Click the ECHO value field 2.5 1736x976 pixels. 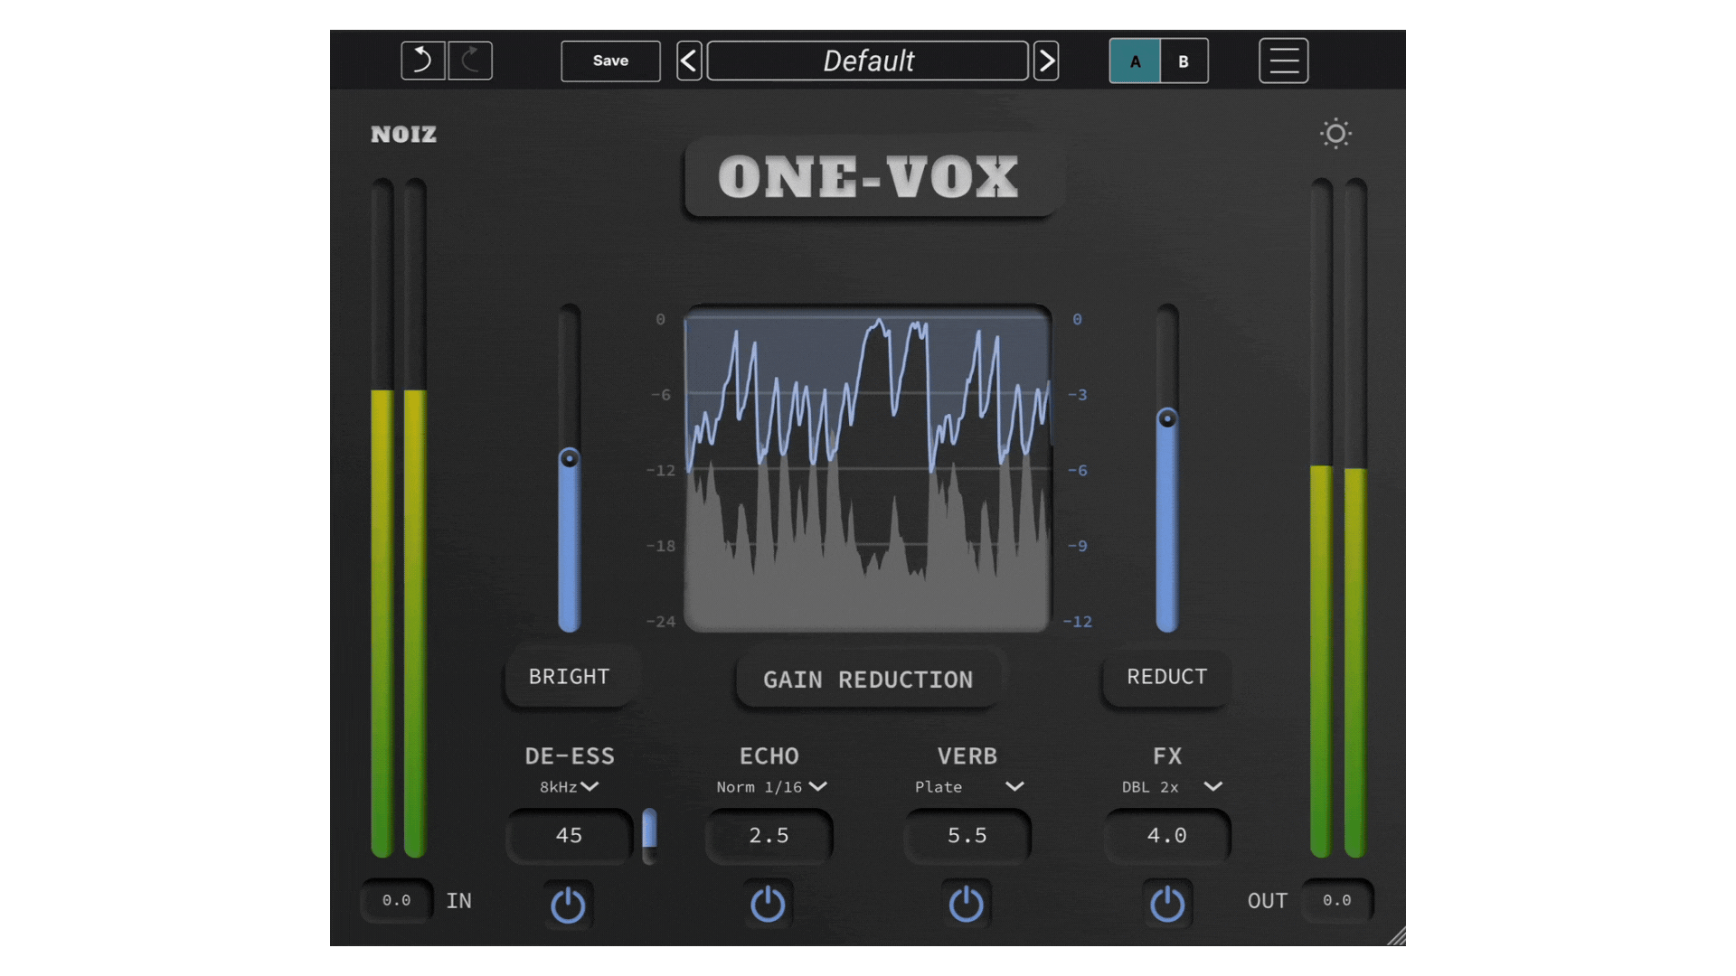(769, 836)
